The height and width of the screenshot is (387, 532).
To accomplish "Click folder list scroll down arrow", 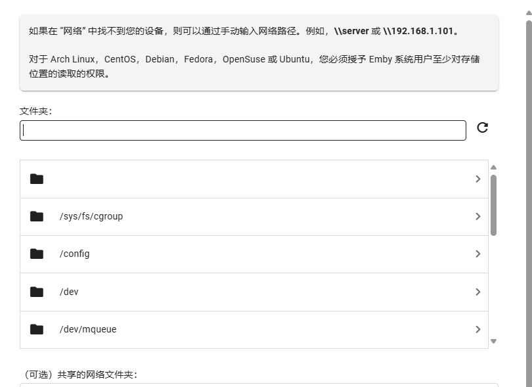I will [x=494, y=341].
